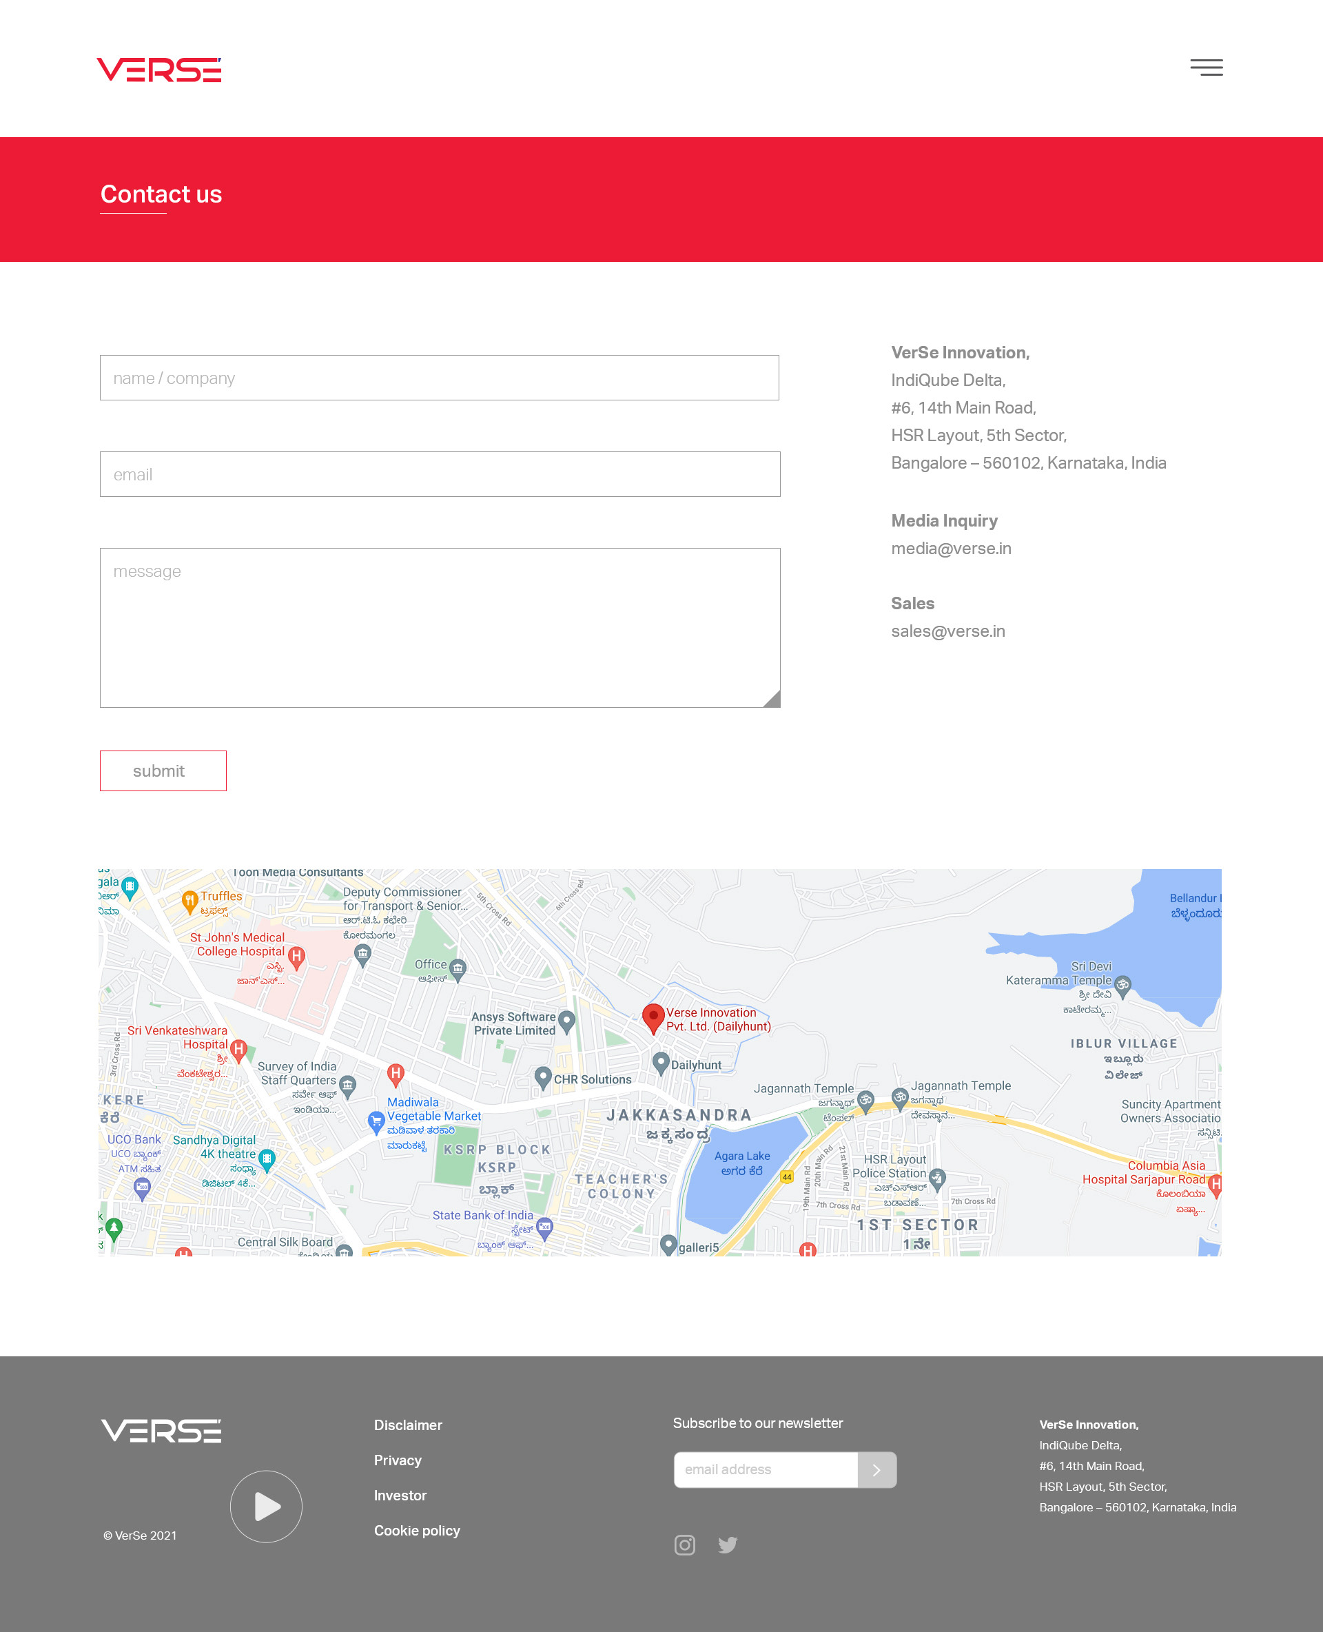This screenshot has height=1632, width=1323.
Task: Click the white VERSE footer logo
Action: (161, 1431)
